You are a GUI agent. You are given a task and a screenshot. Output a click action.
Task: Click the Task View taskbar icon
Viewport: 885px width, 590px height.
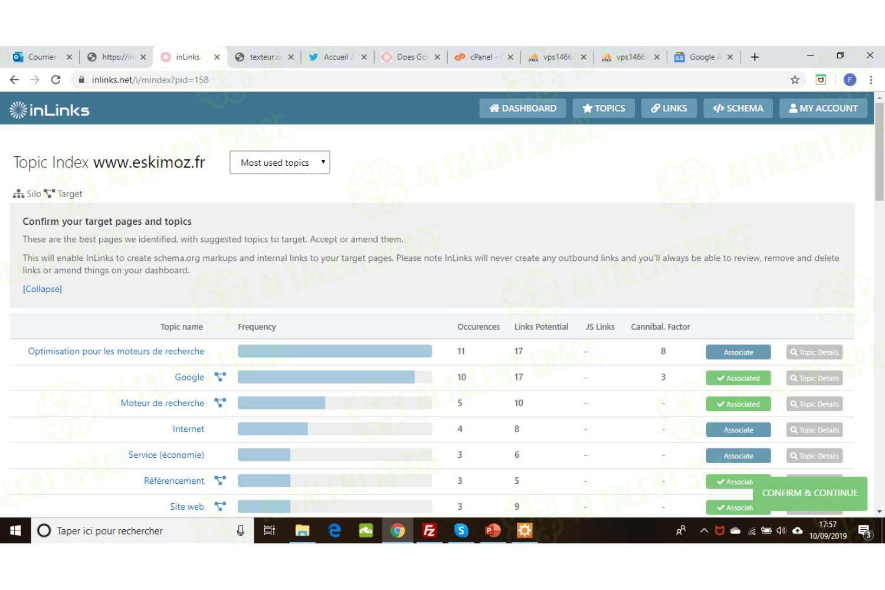coord(270,530)
